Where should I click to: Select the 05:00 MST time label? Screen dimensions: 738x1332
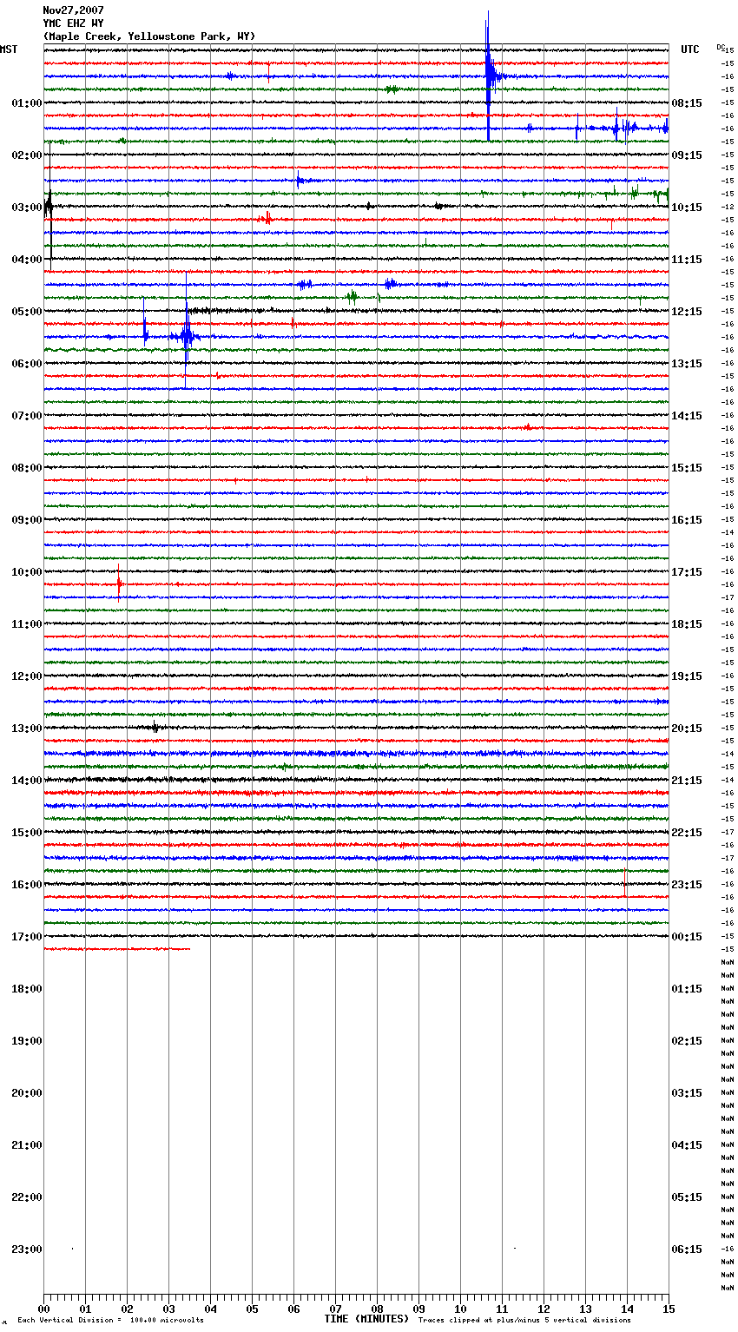[27, 312]
